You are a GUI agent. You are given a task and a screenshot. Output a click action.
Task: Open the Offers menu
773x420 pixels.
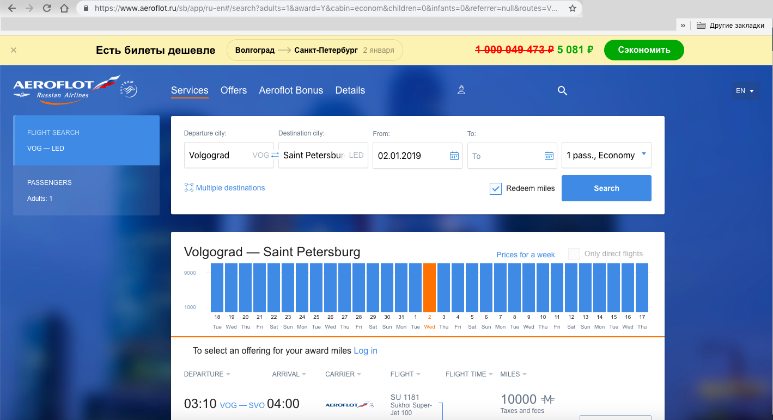tap(234, 90)
